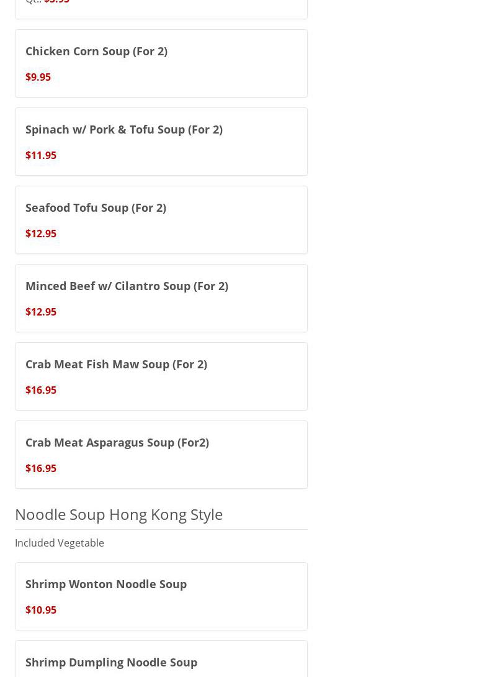Click the $10.95 Shrimp Wonton price
487x677 pixels.
click(x=41, y=610)
